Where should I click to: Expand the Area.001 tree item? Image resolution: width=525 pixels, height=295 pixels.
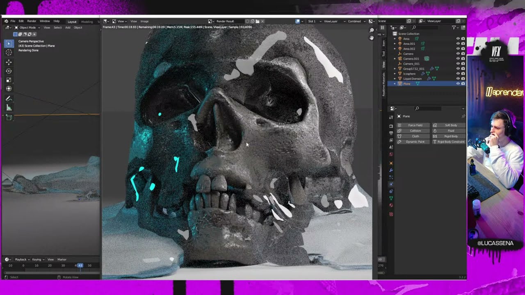tap(395, 44)
